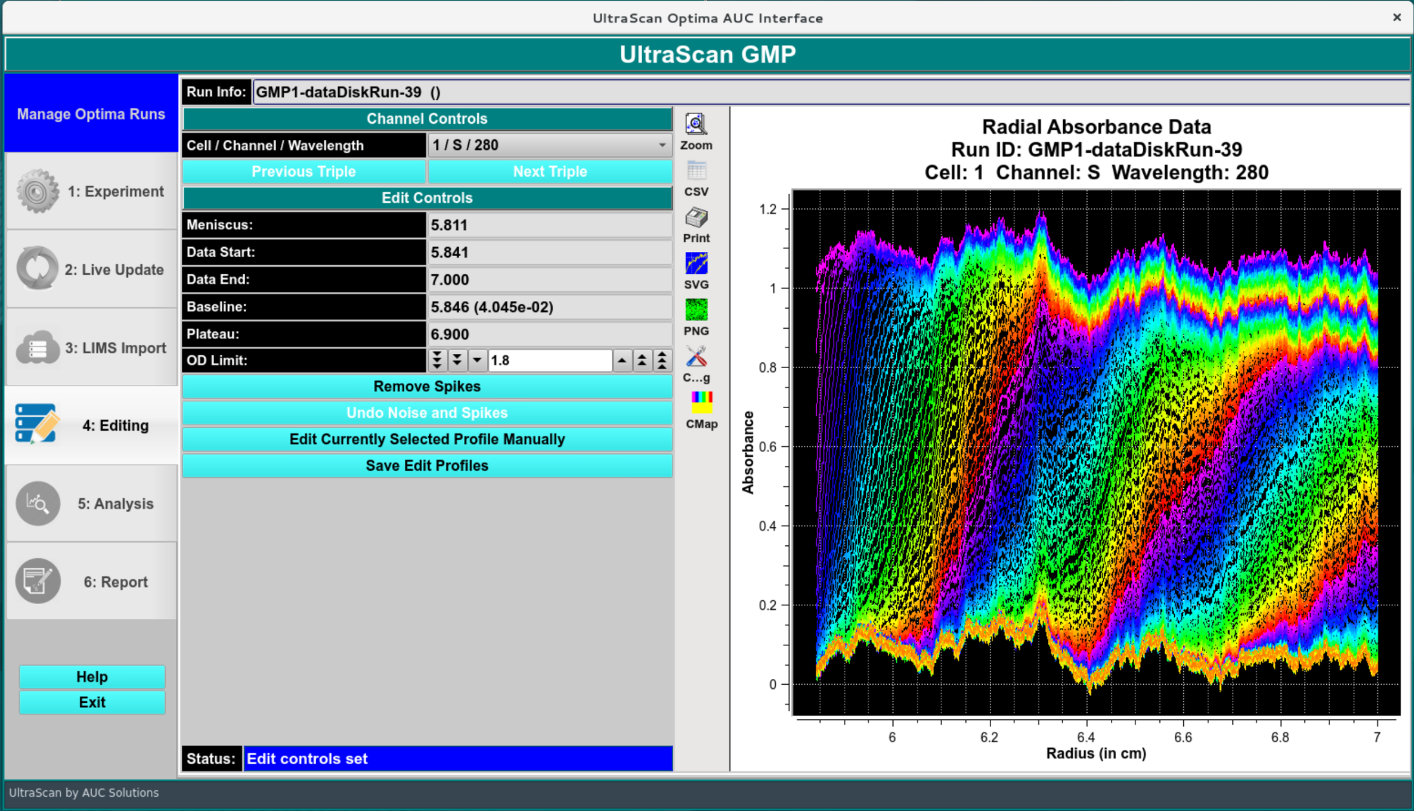Click triple up arrow of OD Limit

click(x=662, y=360)
